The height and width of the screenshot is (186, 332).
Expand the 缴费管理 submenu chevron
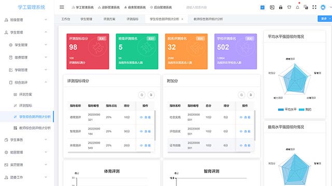pyautogui.click(x=46, y=57)
